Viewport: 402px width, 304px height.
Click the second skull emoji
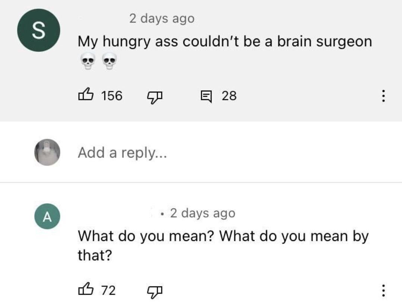coord(110,61)
